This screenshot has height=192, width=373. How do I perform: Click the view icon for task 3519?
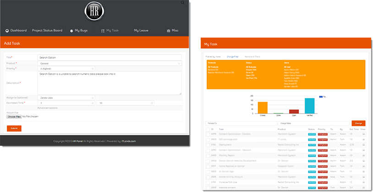click(x=363, y=166)
